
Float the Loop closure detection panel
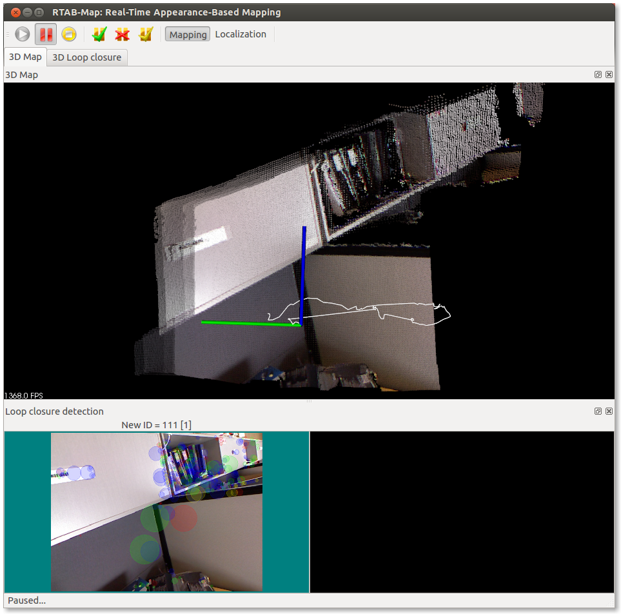tap(598, 411)
